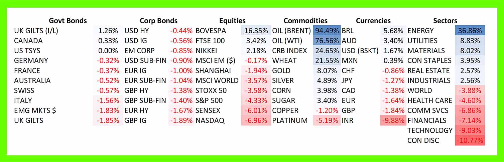Click the dark blue OIL (BRENT) 94.49% cell
Viewport: 504px width, 162px height.
tap(327, 31)
